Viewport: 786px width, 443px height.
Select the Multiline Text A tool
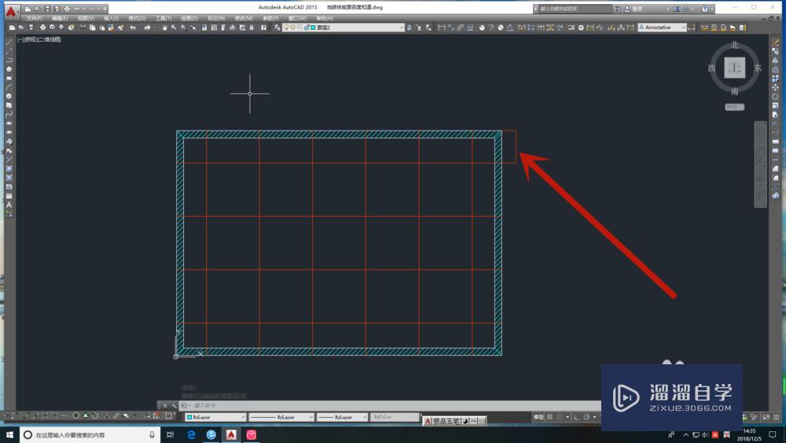(9, 205)
